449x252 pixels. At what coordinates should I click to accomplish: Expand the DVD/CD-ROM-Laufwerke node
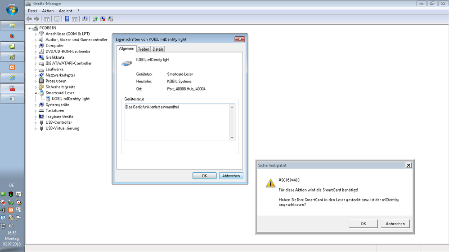[x=36, y=52]
